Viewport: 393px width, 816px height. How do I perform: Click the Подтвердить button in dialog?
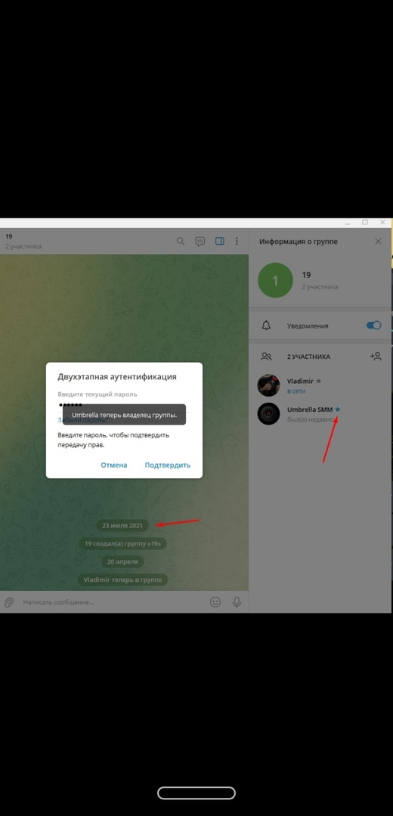(168, 465)
